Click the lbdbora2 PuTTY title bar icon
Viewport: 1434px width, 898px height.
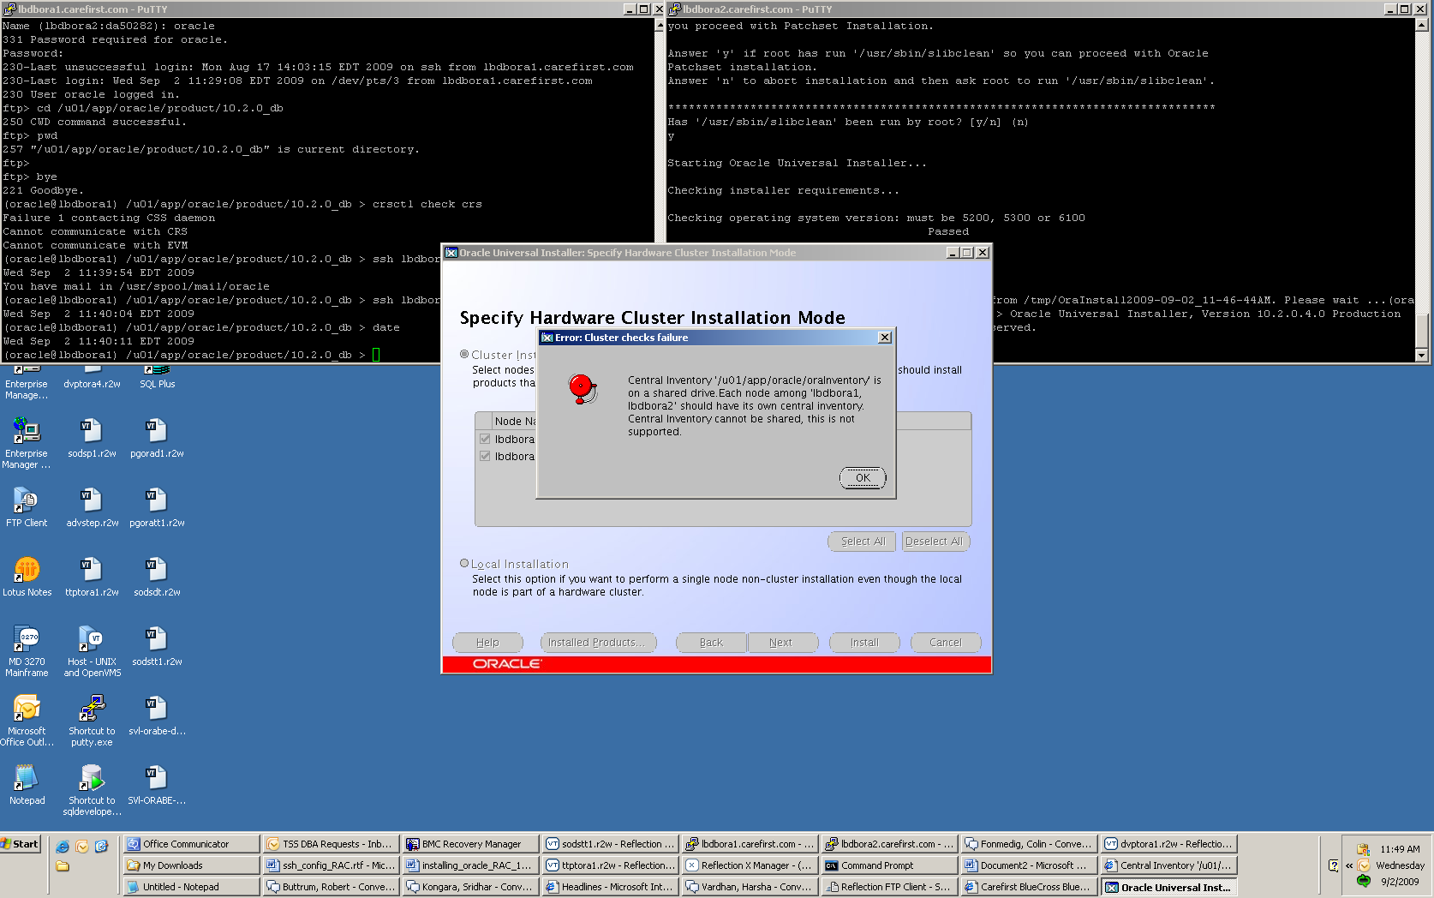[674, 9]
